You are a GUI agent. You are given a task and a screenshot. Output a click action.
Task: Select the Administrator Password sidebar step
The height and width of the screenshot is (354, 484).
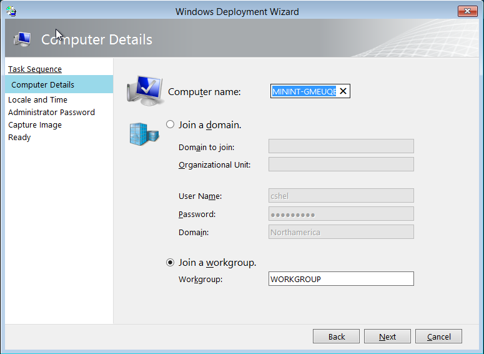pyautogui.click(x=51, y=112)
